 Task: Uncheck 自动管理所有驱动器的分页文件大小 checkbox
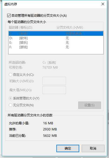click(9, 16)
